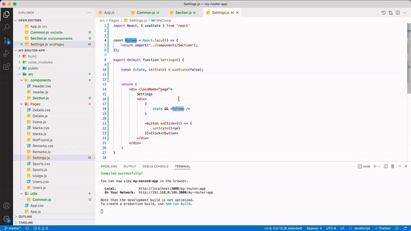
Task: Add a new terminal with plus icon
Action: tap(375, 166)
